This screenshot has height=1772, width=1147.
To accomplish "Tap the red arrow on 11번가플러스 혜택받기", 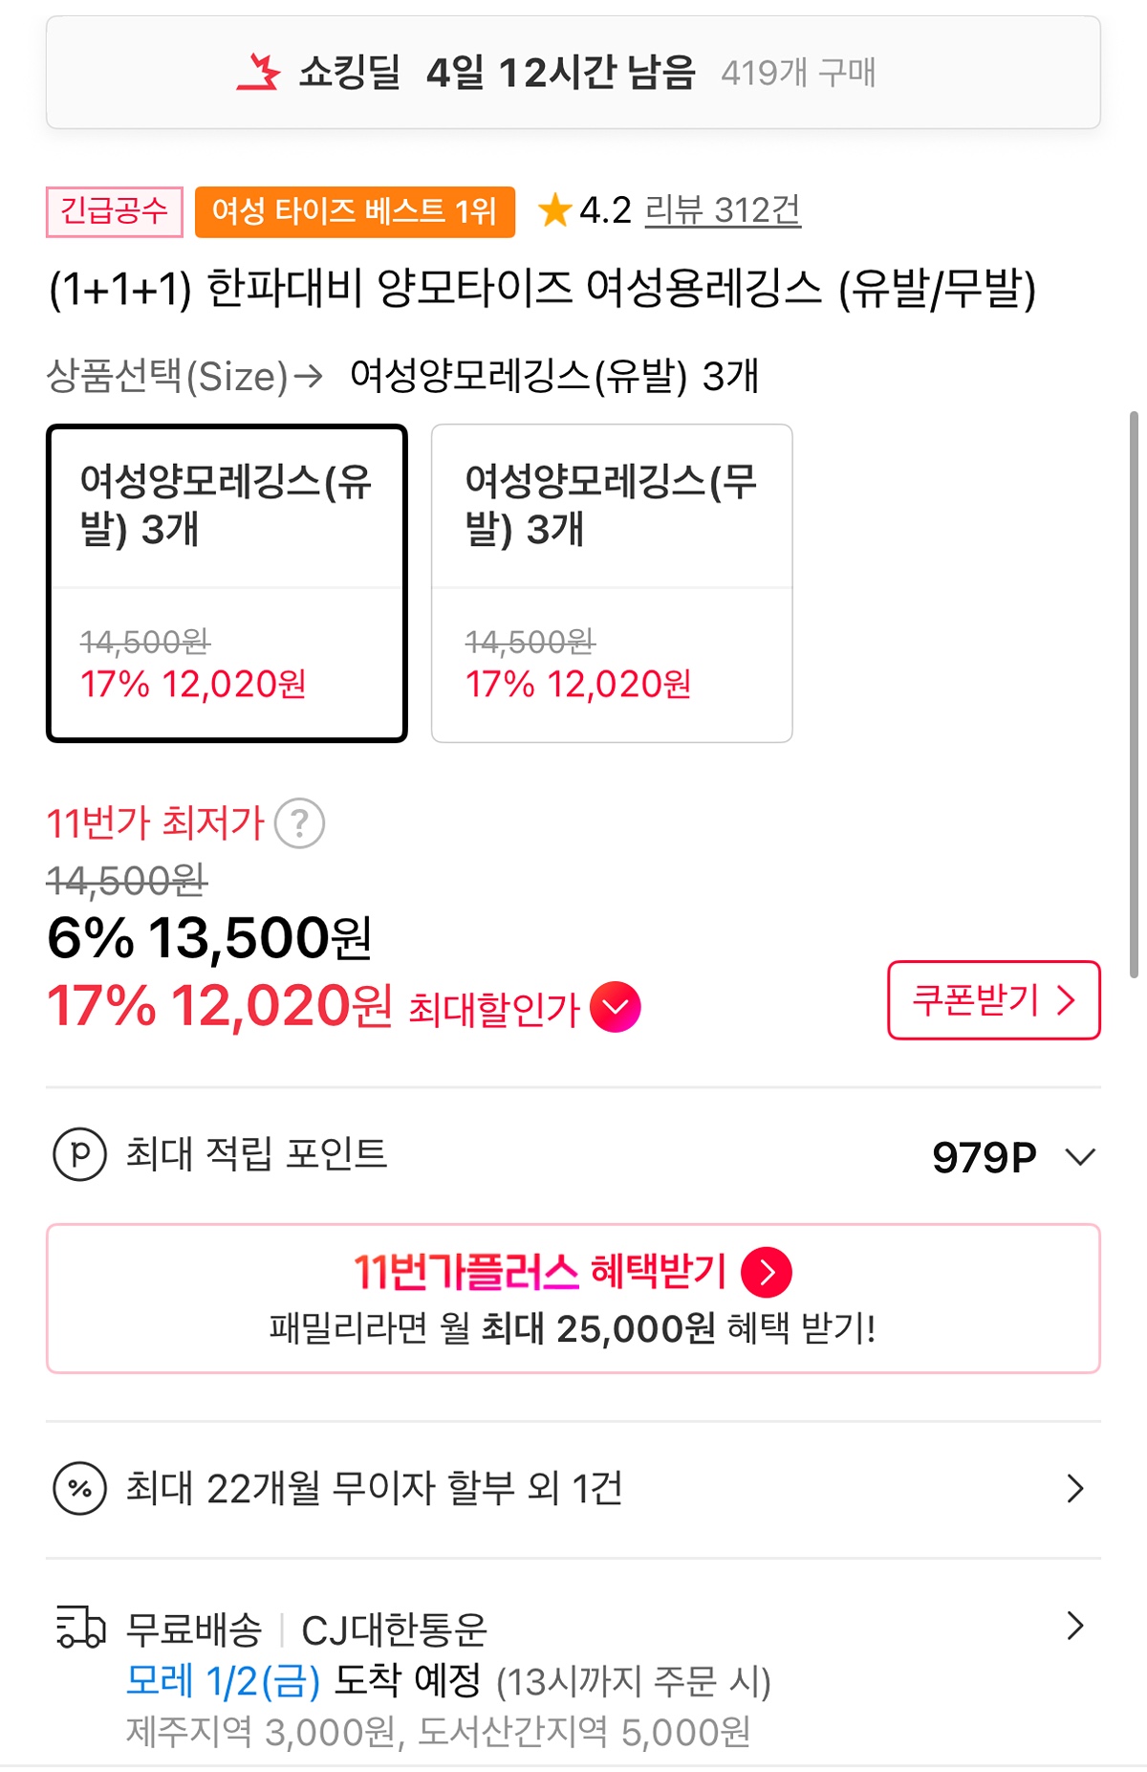I will coord(767,1272).
